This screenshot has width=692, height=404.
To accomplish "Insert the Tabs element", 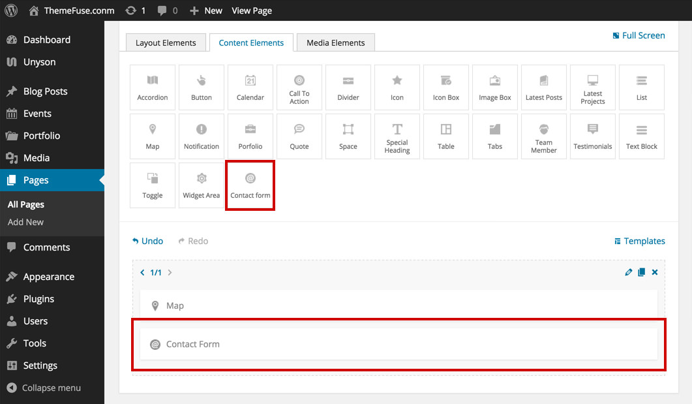I will (495, 136).
